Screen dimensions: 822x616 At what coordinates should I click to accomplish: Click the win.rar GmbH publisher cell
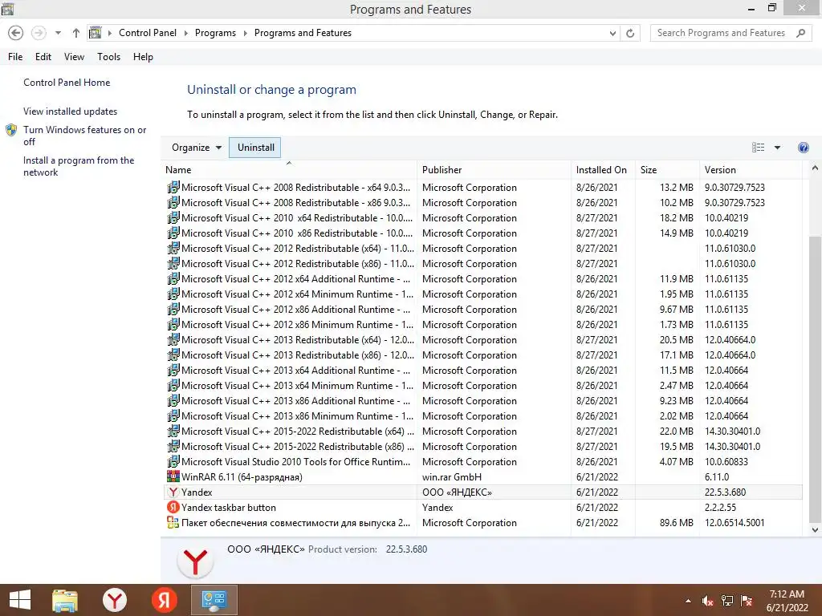pyautogui.click(x=452, y=477)
